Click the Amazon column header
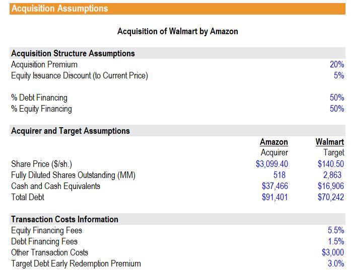This screenshot has height=270, width=351. pyautogui.click(x=274, y=142)
